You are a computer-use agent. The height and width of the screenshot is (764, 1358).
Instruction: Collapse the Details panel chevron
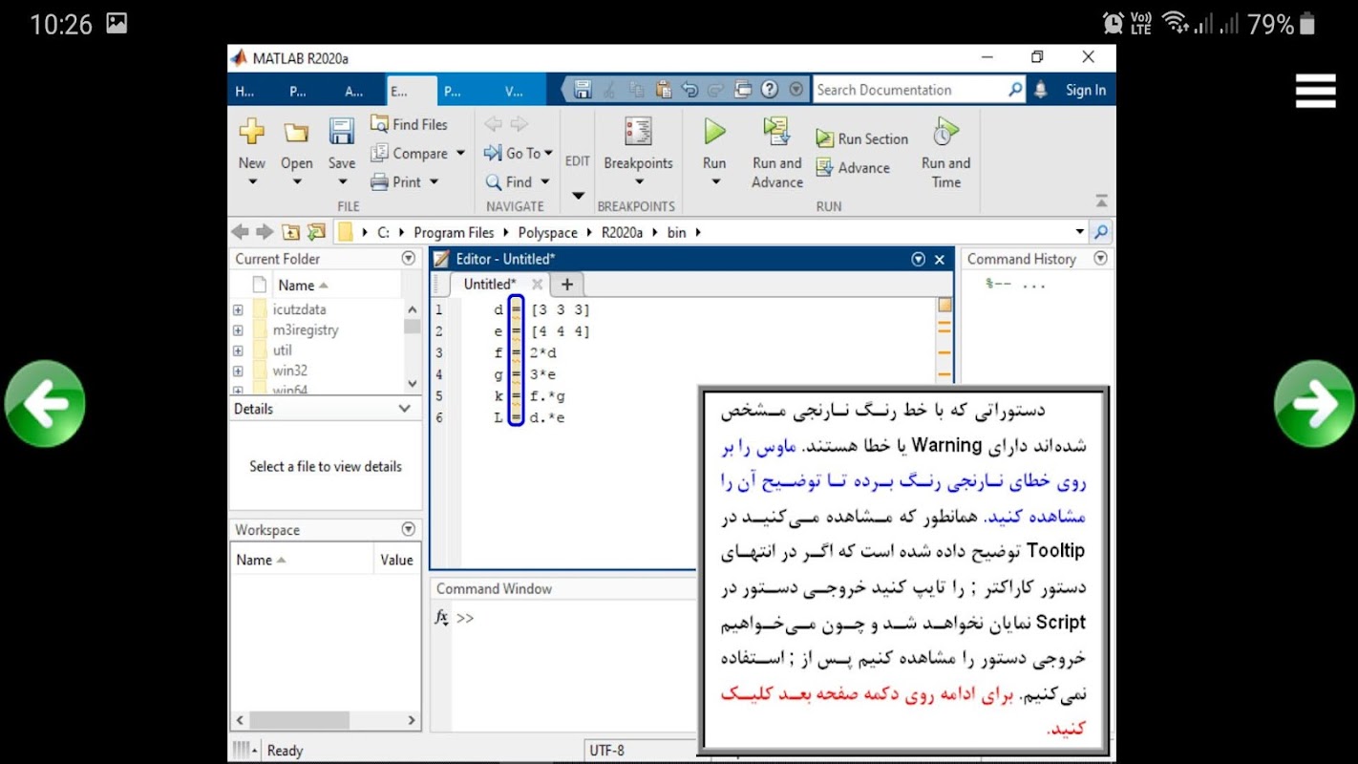(x=405, y=409)
